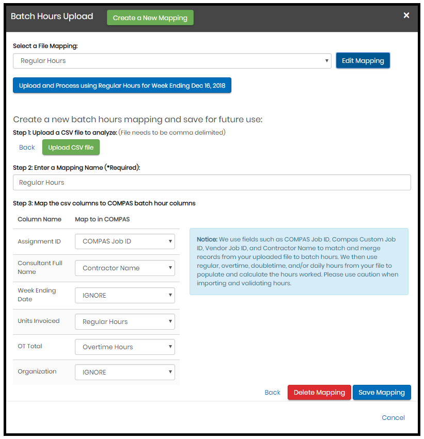
Task: Click Create a New Mapping button
Action: pos(150,18)
